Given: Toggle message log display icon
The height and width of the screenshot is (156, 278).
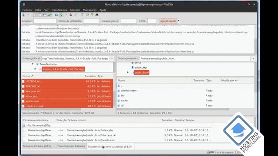Looking at the screenshot, I should (x=35, y=15).
